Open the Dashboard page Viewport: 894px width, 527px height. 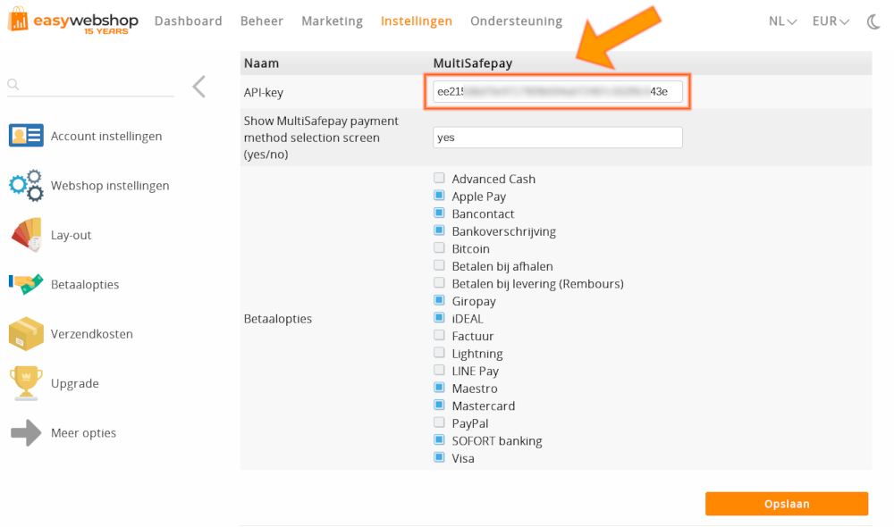click(188, 21)
